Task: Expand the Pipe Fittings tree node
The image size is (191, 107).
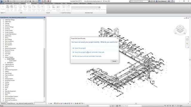Action: click(3, 73)
